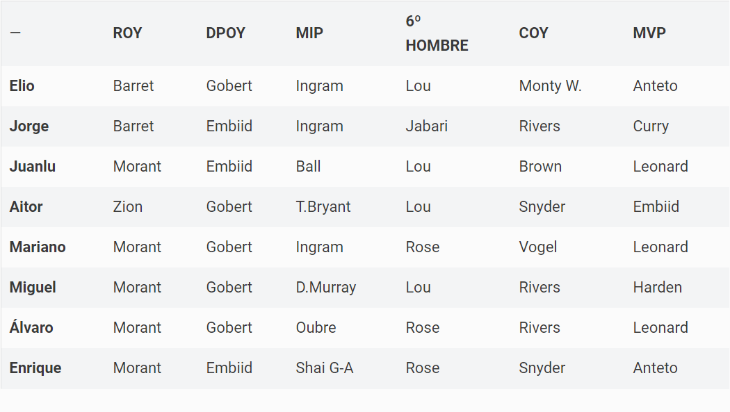Screen dimensions: 730x412
Task: Click the ROY column header
Action: 127,33
